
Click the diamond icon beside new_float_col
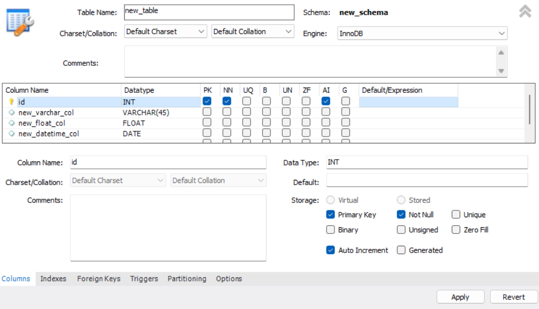point(12,123)
